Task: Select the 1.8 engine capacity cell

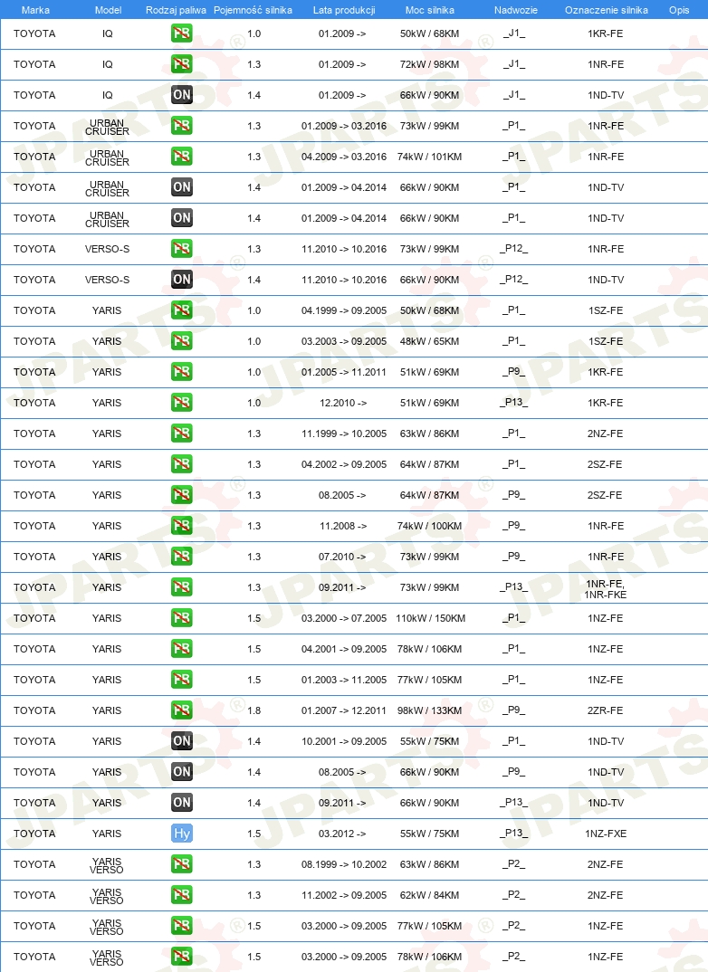Action: (254, 710)
